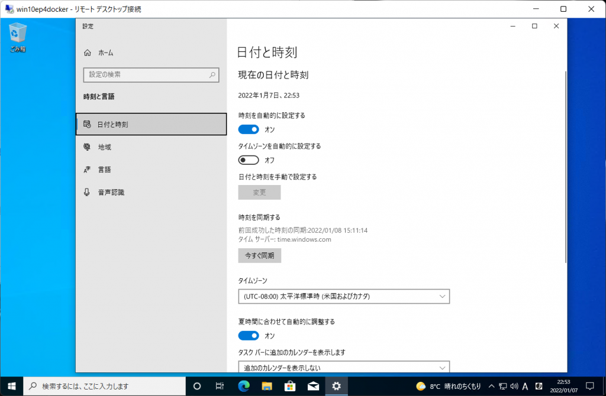Click the volume speaker tray icon

[x=514, y=386]
